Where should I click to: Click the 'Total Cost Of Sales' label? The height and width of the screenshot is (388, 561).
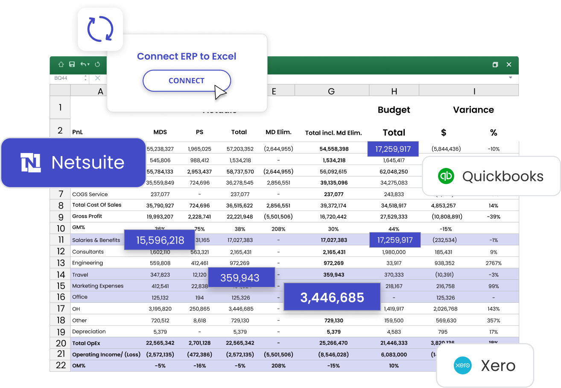(97, 205)
